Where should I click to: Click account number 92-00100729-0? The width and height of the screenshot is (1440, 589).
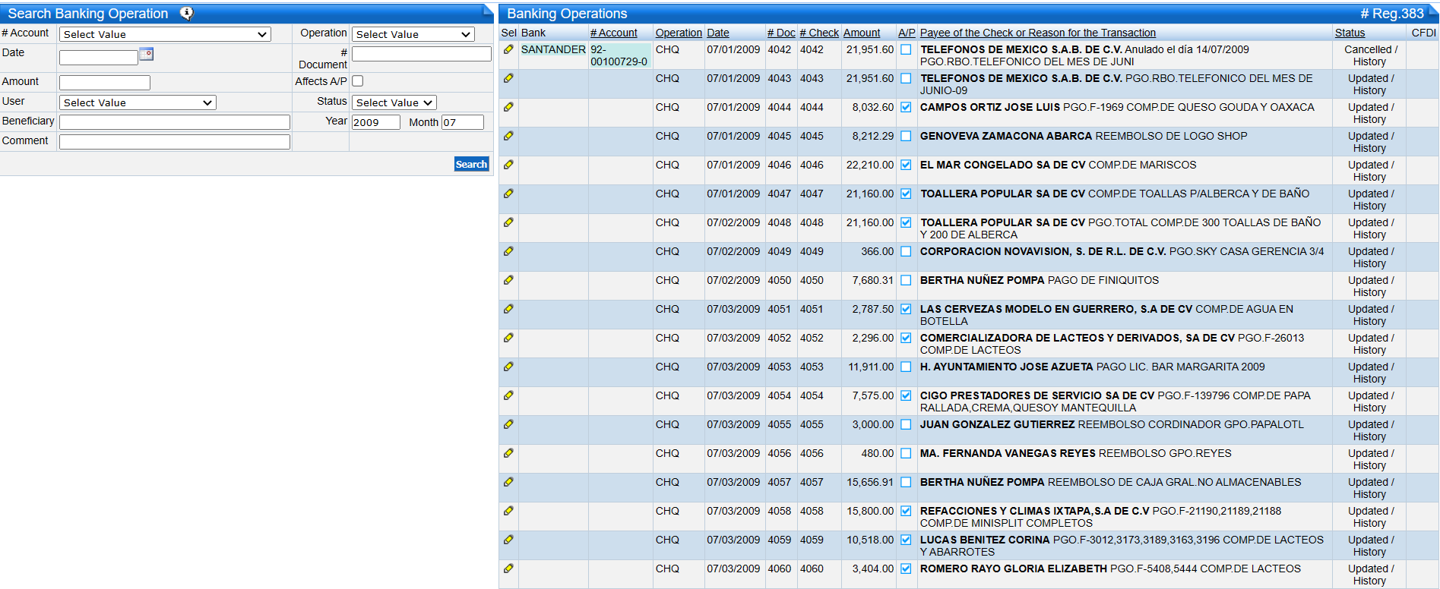point(619,55)
